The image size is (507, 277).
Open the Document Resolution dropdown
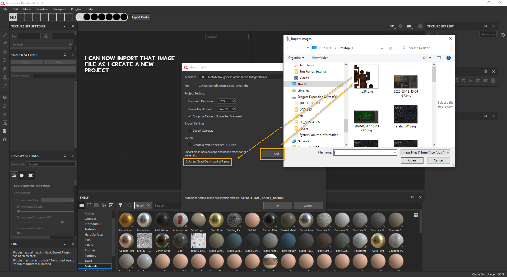click(x=226, y=101)
